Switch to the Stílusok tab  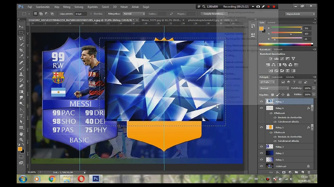(278, 49)
